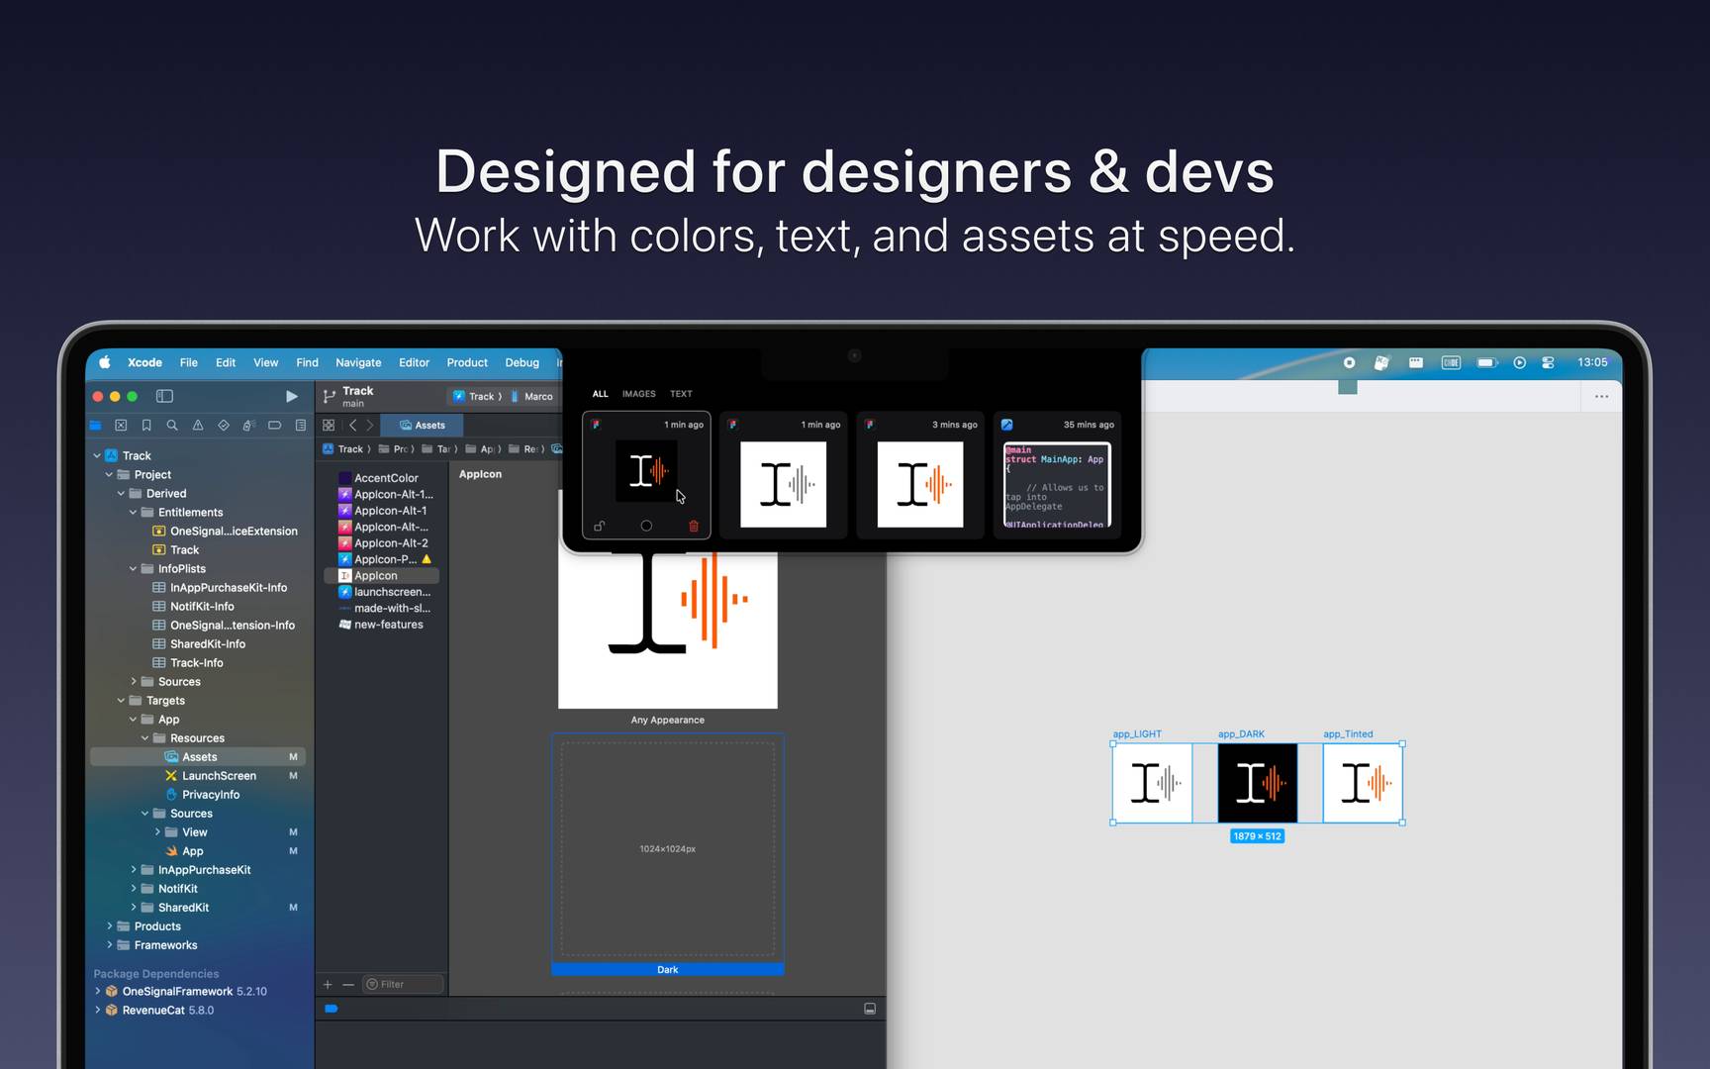Open the Find navigator magnifier icon

tap(172, 426)
